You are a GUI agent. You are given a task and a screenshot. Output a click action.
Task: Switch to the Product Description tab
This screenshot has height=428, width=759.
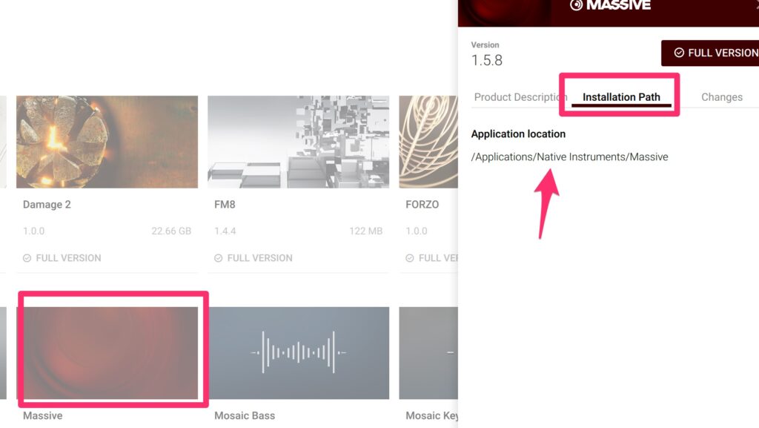pyautogui.click(x=520, y=97)
